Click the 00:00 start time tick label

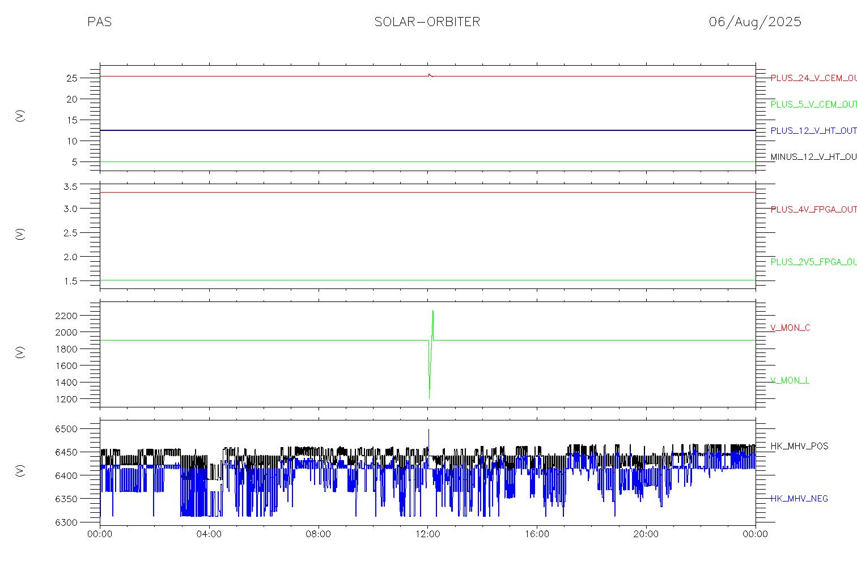tap(100, 534)
